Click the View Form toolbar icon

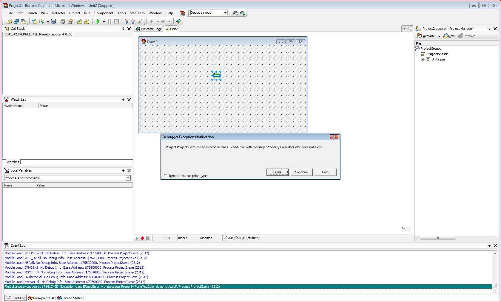coord(16,21)
